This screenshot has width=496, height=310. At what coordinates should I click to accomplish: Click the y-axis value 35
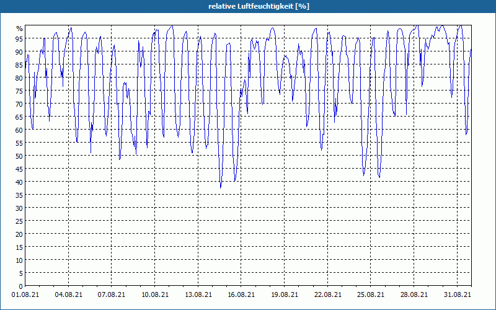(x=19, y=195)
